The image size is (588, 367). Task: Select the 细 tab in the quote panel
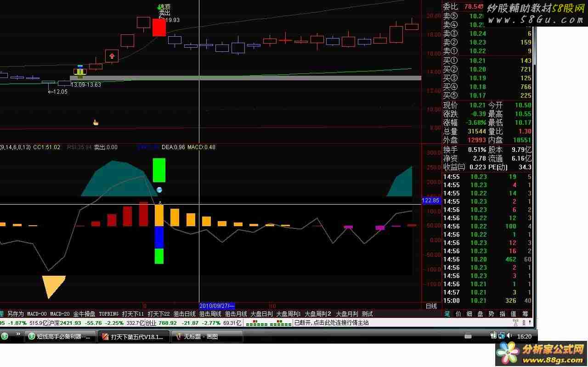(x=469, y=314)
